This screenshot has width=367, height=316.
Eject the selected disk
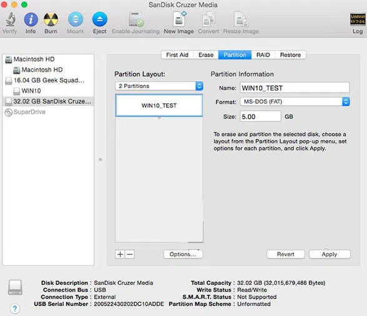100,19
